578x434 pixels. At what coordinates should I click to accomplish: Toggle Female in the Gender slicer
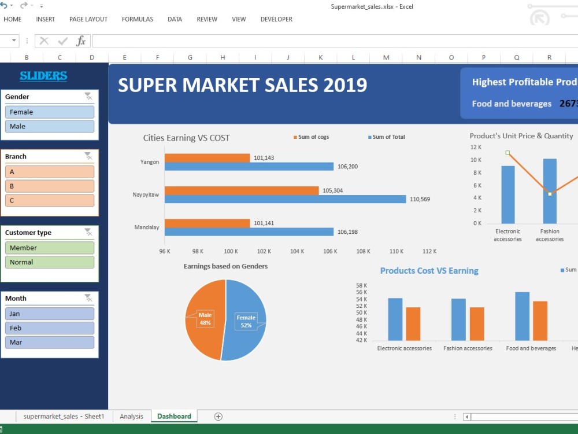point(50,112)
